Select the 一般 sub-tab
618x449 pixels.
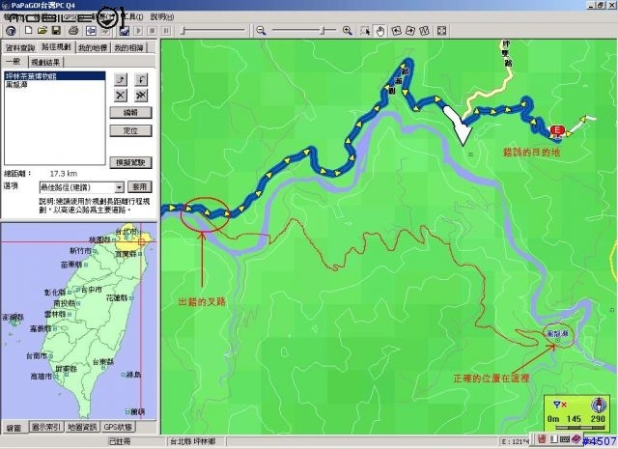[x=13, y=62]
